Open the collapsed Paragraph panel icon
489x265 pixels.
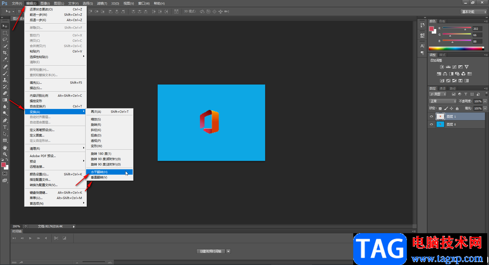click(422, 53)
